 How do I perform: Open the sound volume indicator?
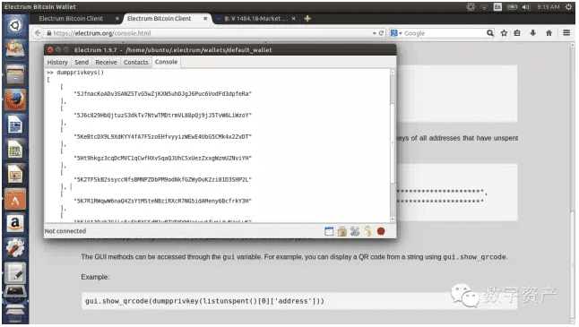[526, 6]
